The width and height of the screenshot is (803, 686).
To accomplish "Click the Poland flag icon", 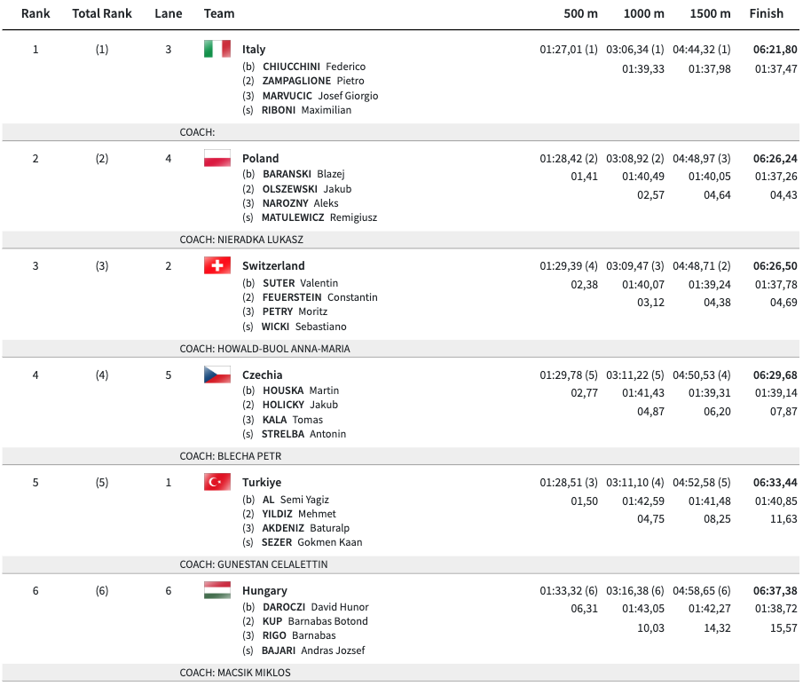I will (x=216, y=158).
